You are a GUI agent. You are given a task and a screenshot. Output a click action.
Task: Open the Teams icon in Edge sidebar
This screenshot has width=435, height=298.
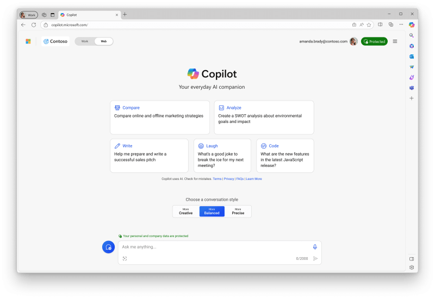point(412,88)
